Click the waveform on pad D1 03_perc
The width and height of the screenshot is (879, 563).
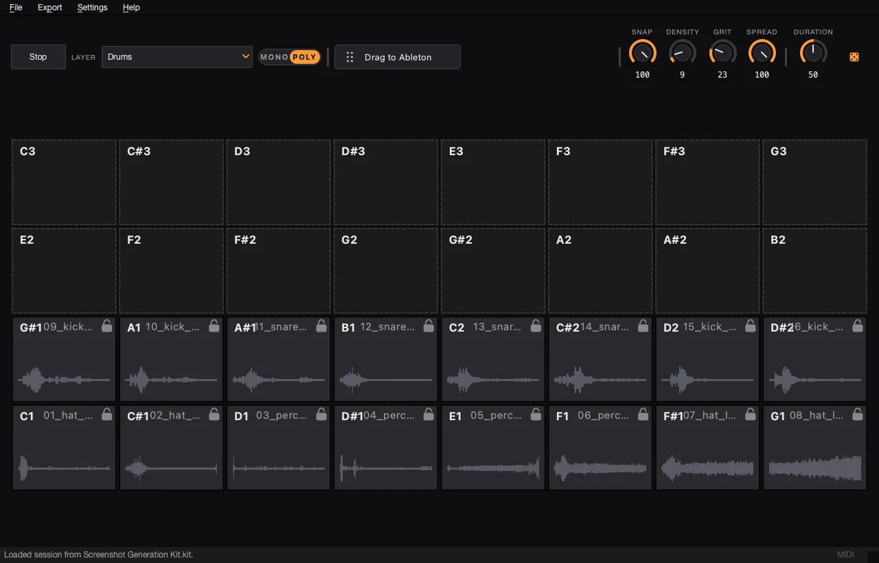coord(278,468)
